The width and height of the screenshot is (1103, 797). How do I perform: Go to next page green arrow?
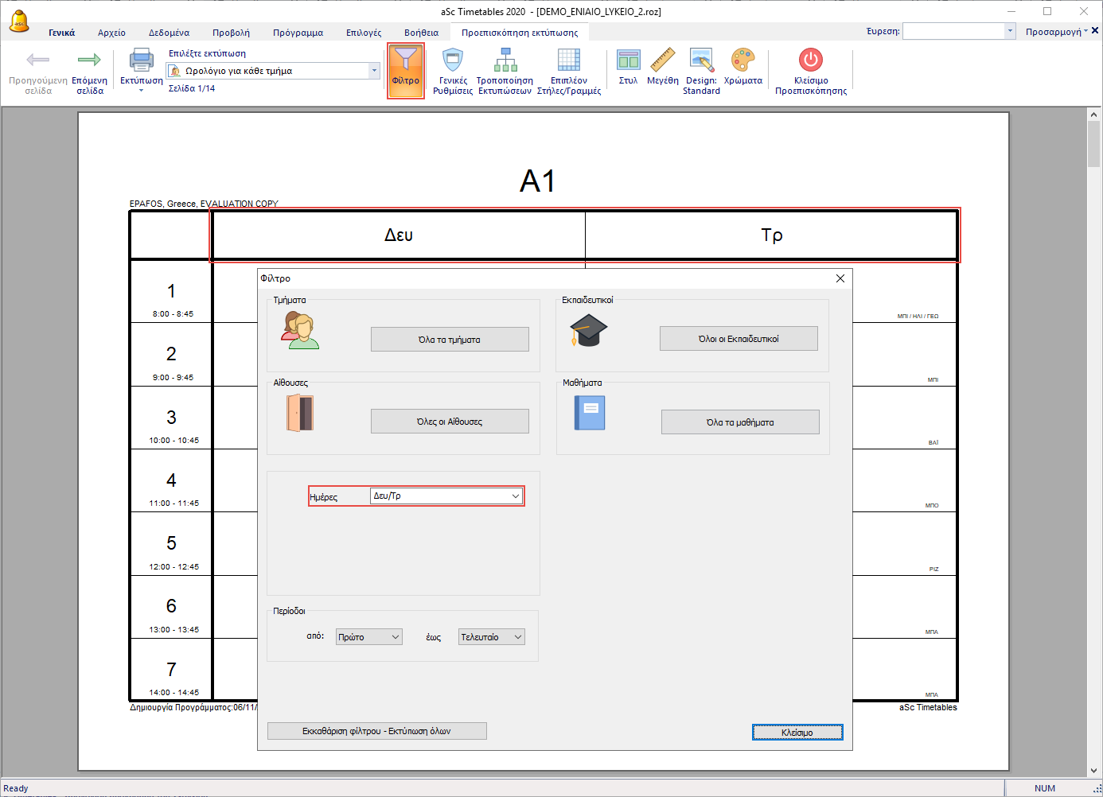point(89,60)
